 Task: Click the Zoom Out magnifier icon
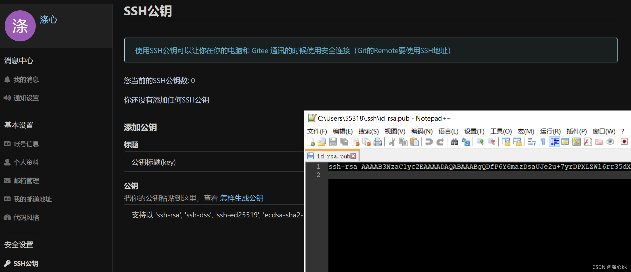coord(491,142)
